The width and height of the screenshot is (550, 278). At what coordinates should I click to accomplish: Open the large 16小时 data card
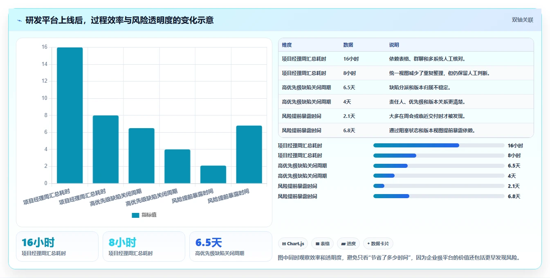click(57, 246)
